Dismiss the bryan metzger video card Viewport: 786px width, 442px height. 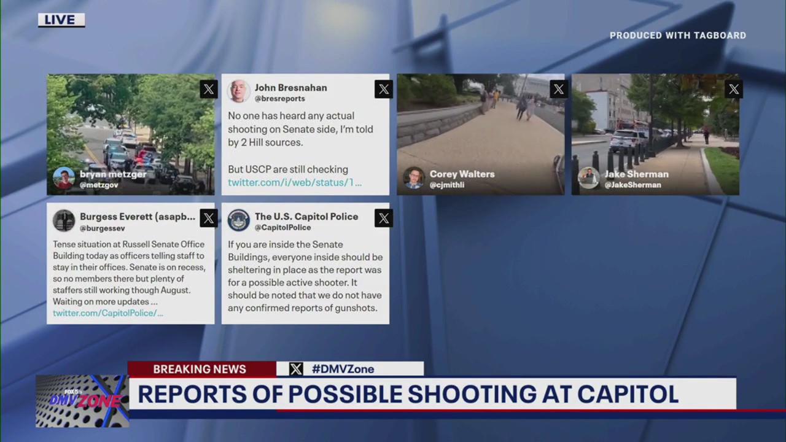208,89
